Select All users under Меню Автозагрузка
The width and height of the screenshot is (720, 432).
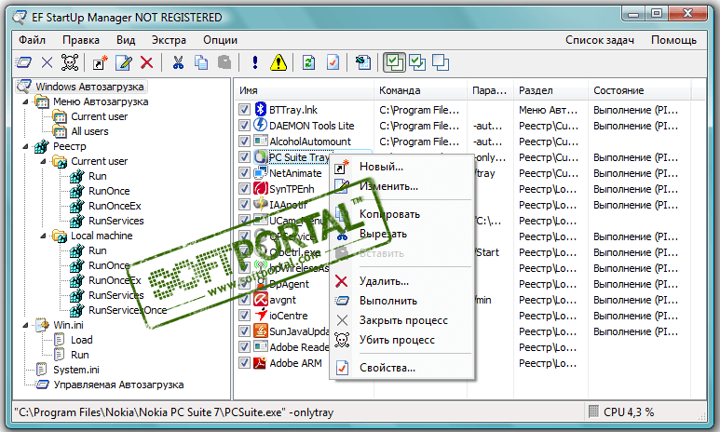coord(89,131)
